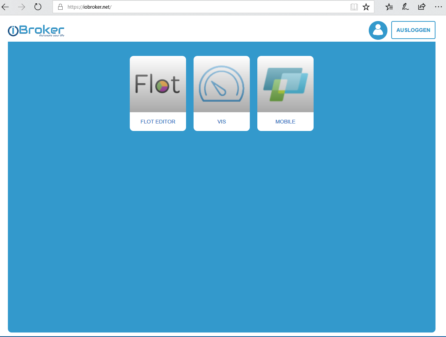Open the Mobile tile image
The height and width of the screenshot is (337, 446).
click(285, 84)
